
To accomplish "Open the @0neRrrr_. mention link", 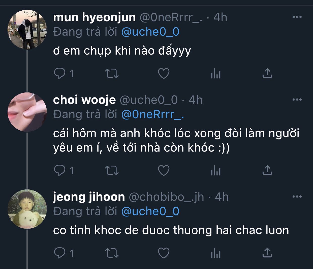I will [x=152, y=115].
